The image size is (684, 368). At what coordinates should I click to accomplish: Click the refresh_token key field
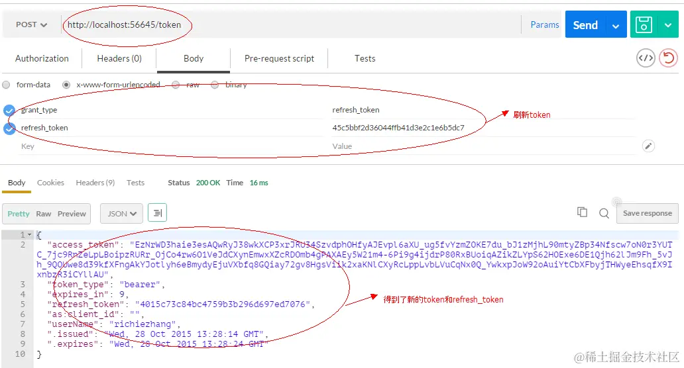tap(172, 128)
